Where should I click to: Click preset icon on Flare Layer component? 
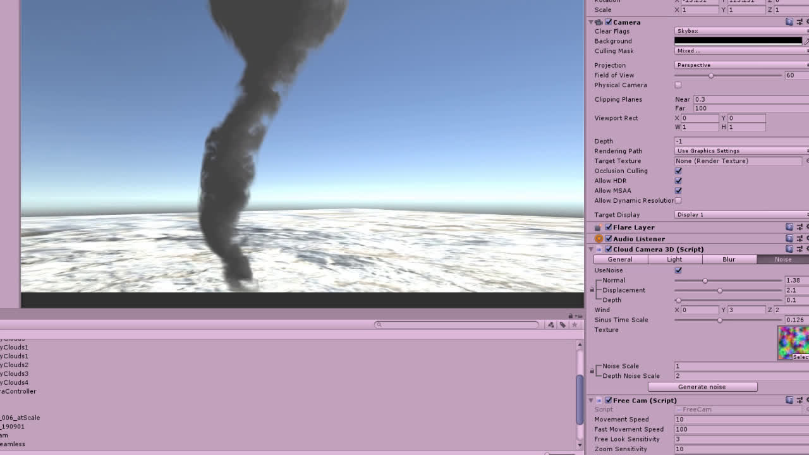pyautogui.click(x=800, y=227)
